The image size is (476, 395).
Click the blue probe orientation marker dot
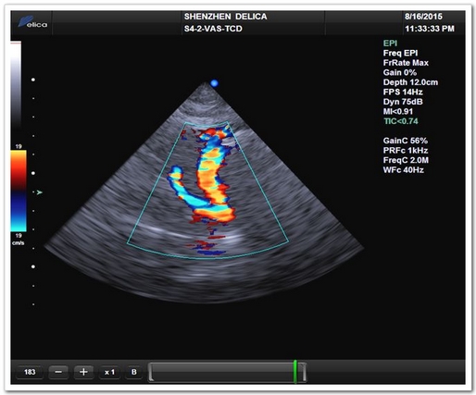214,83
